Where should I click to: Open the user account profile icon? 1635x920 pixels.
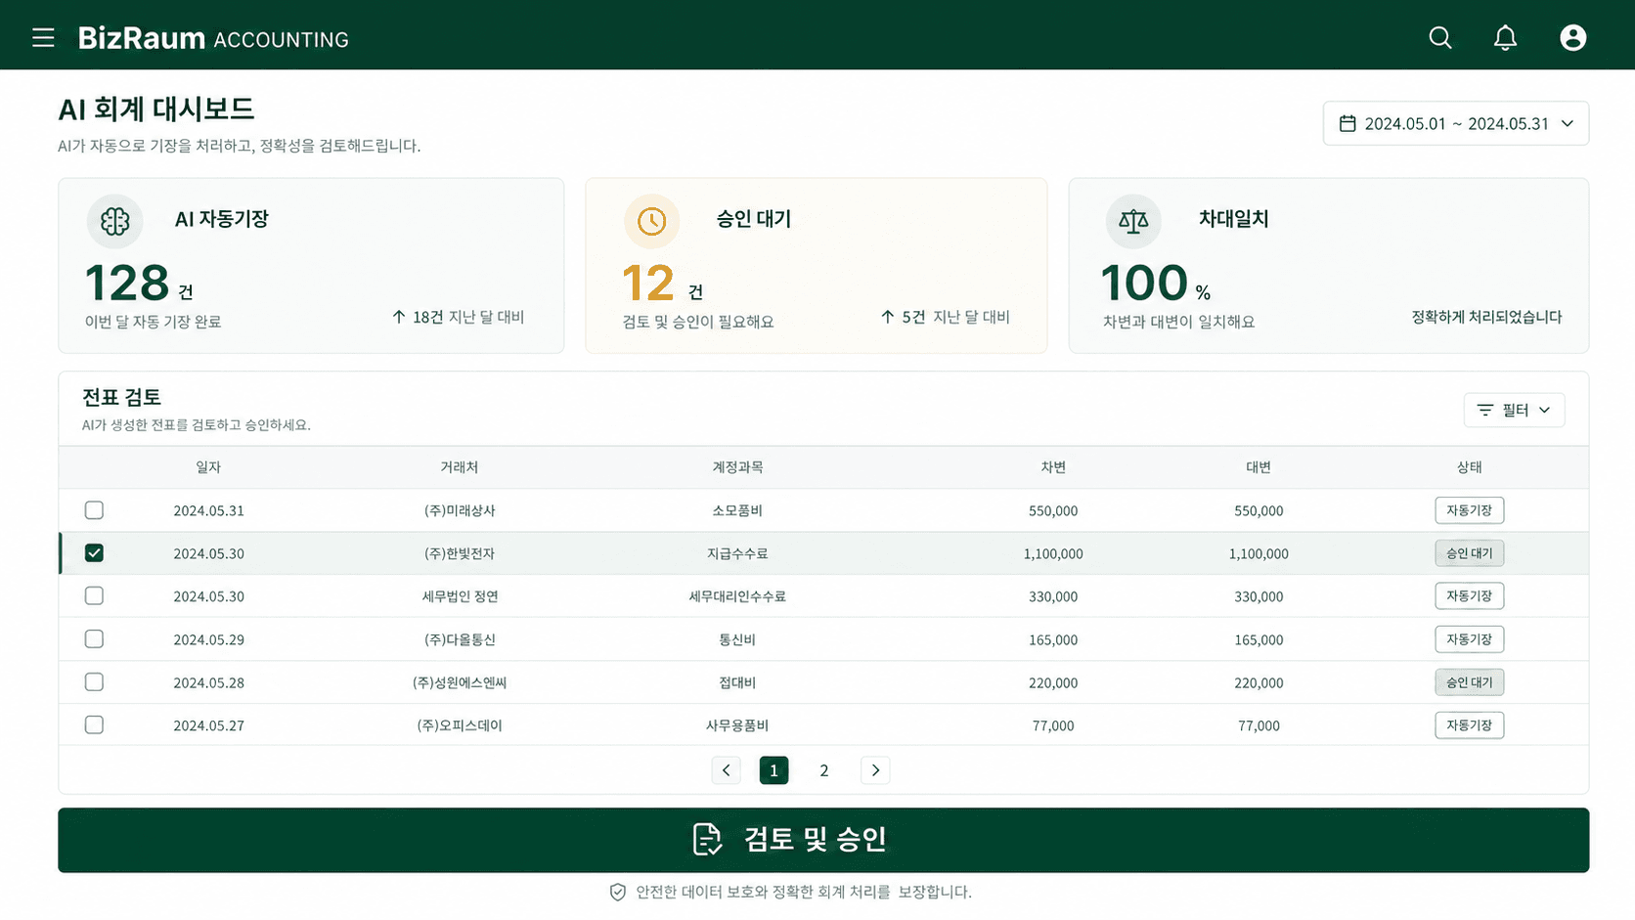pyautogui.click(x=1572, y=38)
